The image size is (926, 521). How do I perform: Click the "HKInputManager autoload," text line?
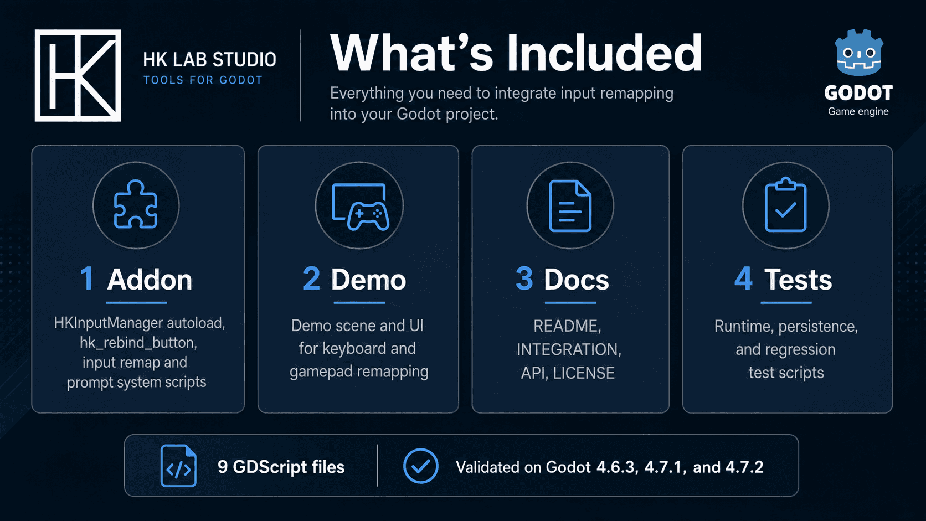click(x=140, y=323)
